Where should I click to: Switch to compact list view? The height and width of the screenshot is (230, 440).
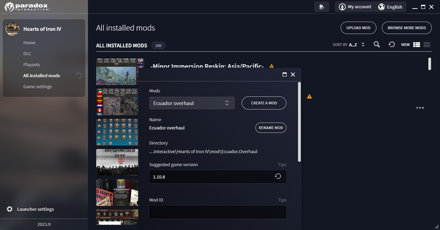(x=427, y=45)
